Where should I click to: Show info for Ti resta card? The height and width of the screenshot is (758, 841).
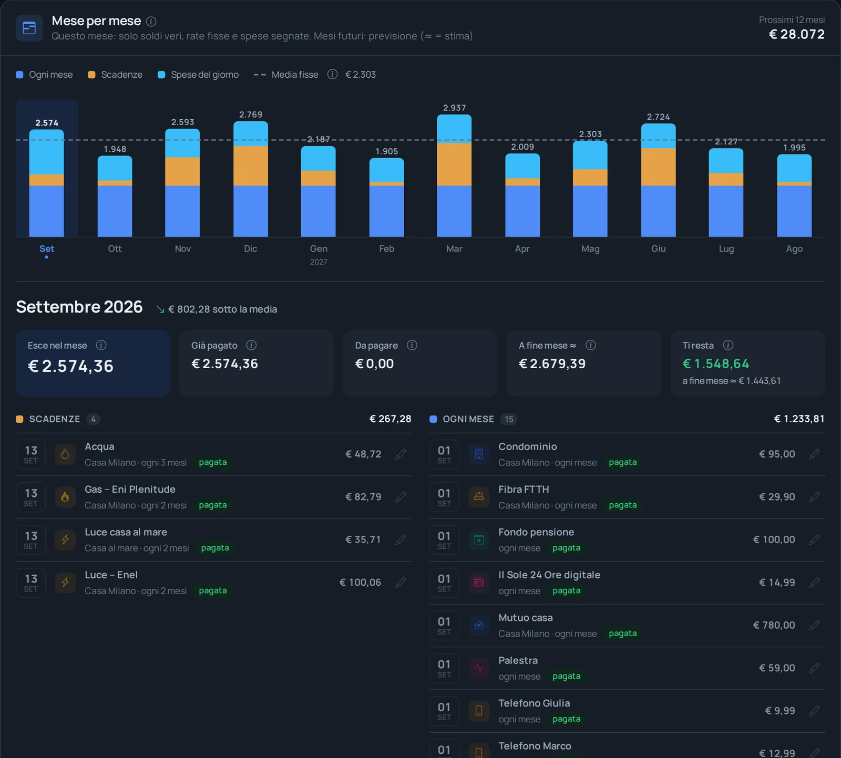[x=728, y=345]
